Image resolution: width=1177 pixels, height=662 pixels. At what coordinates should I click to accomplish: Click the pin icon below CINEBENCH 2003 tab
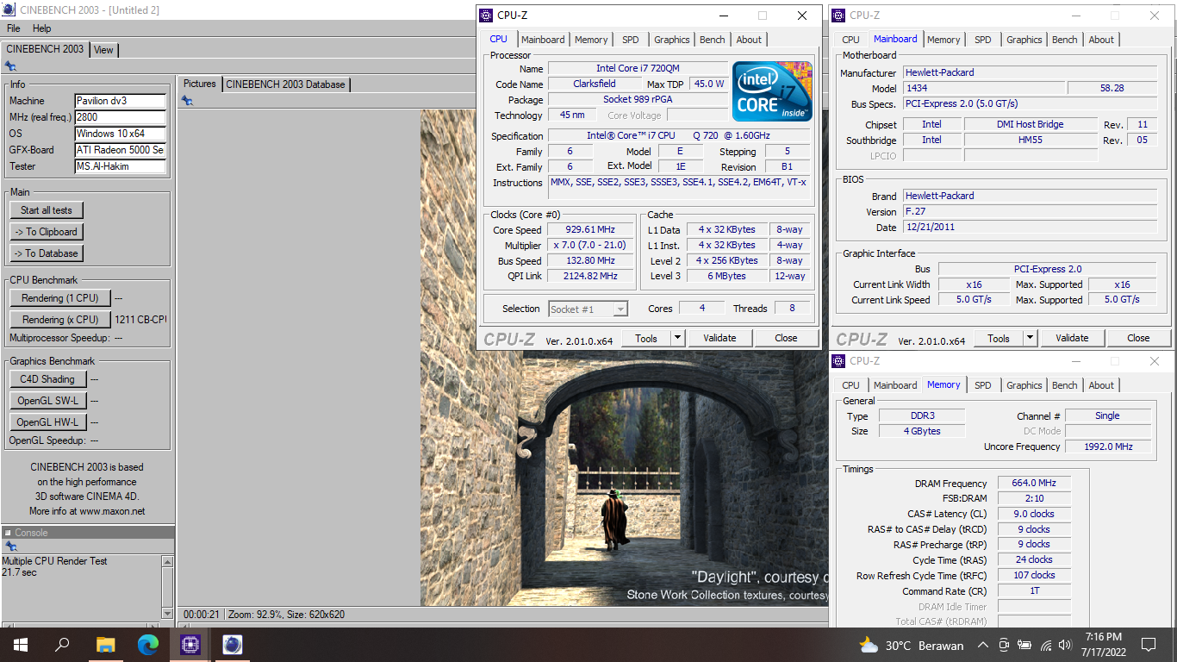coord(10,66)
